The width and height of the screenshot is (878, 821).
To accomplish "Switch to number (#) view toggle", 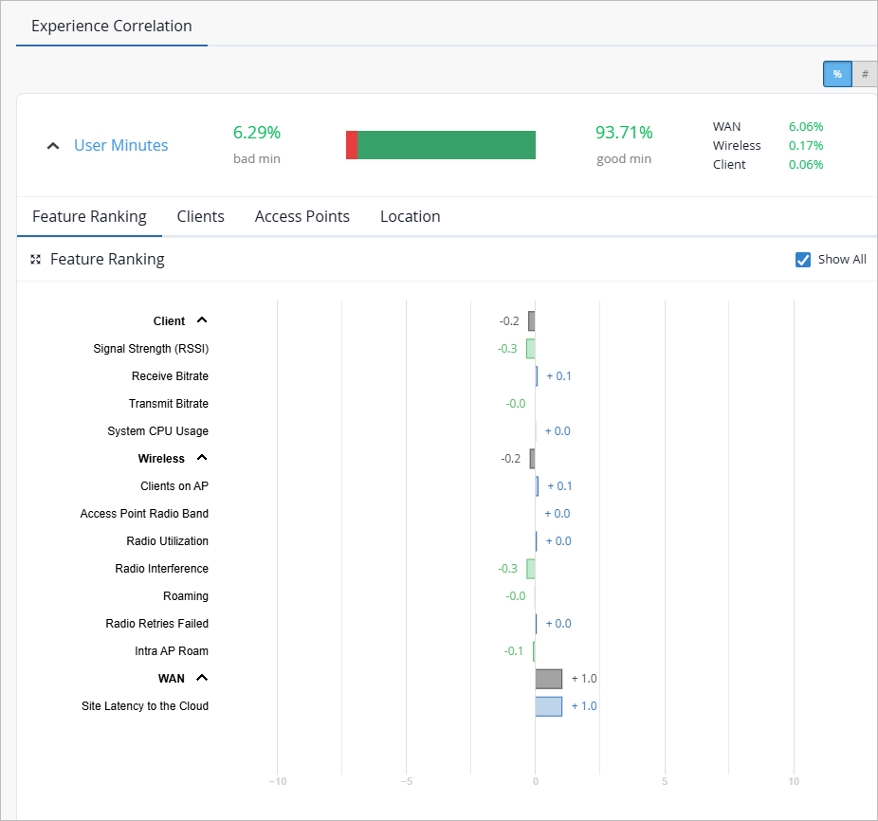I will (x=865, y=74).
